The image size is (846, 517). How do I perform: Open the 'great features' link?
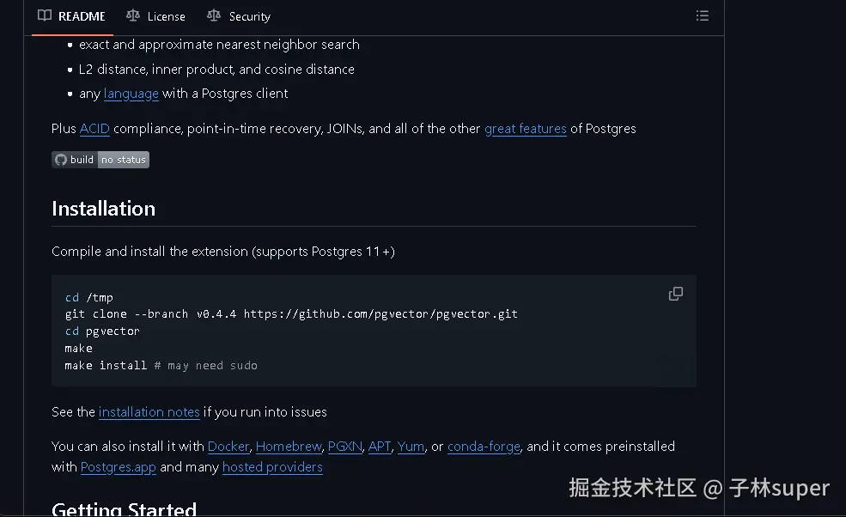525,129
